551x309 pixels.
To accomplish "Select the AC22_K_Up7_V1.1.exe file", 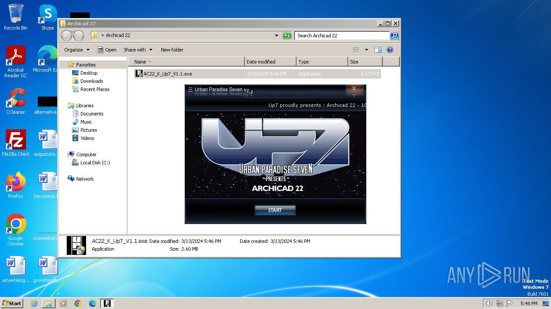I will tap(257, 74).
